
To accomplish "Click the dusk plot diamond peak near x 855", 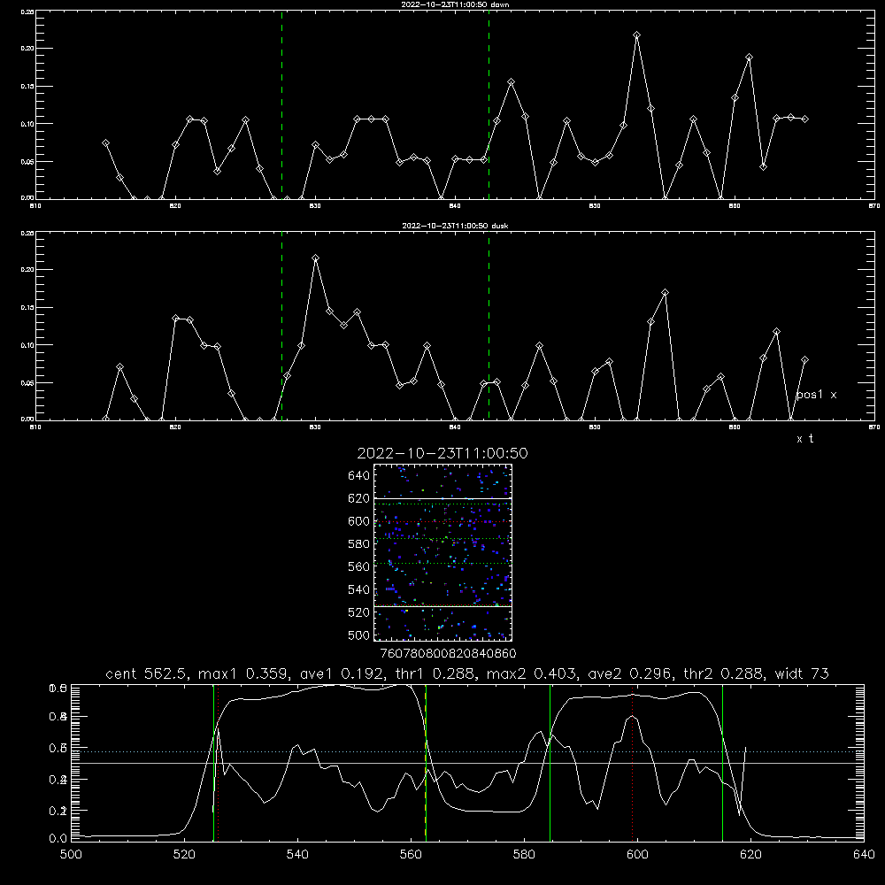I will coord(665,292).
